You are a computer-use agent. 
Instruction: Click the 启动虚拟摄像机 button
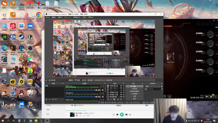134,91
